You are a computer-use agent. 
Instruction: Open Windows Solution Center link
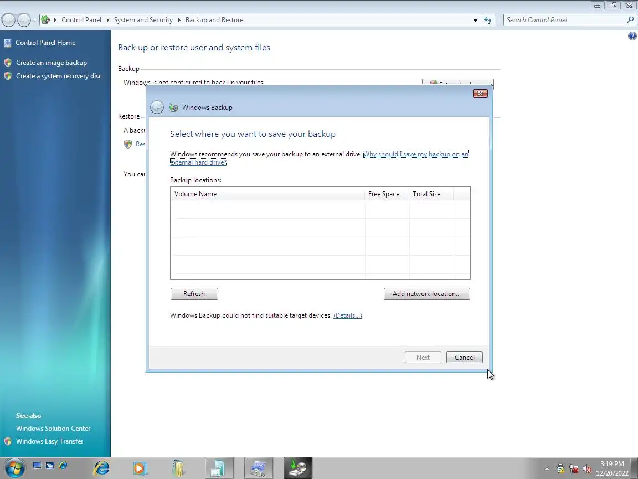[x=53, y=429]
